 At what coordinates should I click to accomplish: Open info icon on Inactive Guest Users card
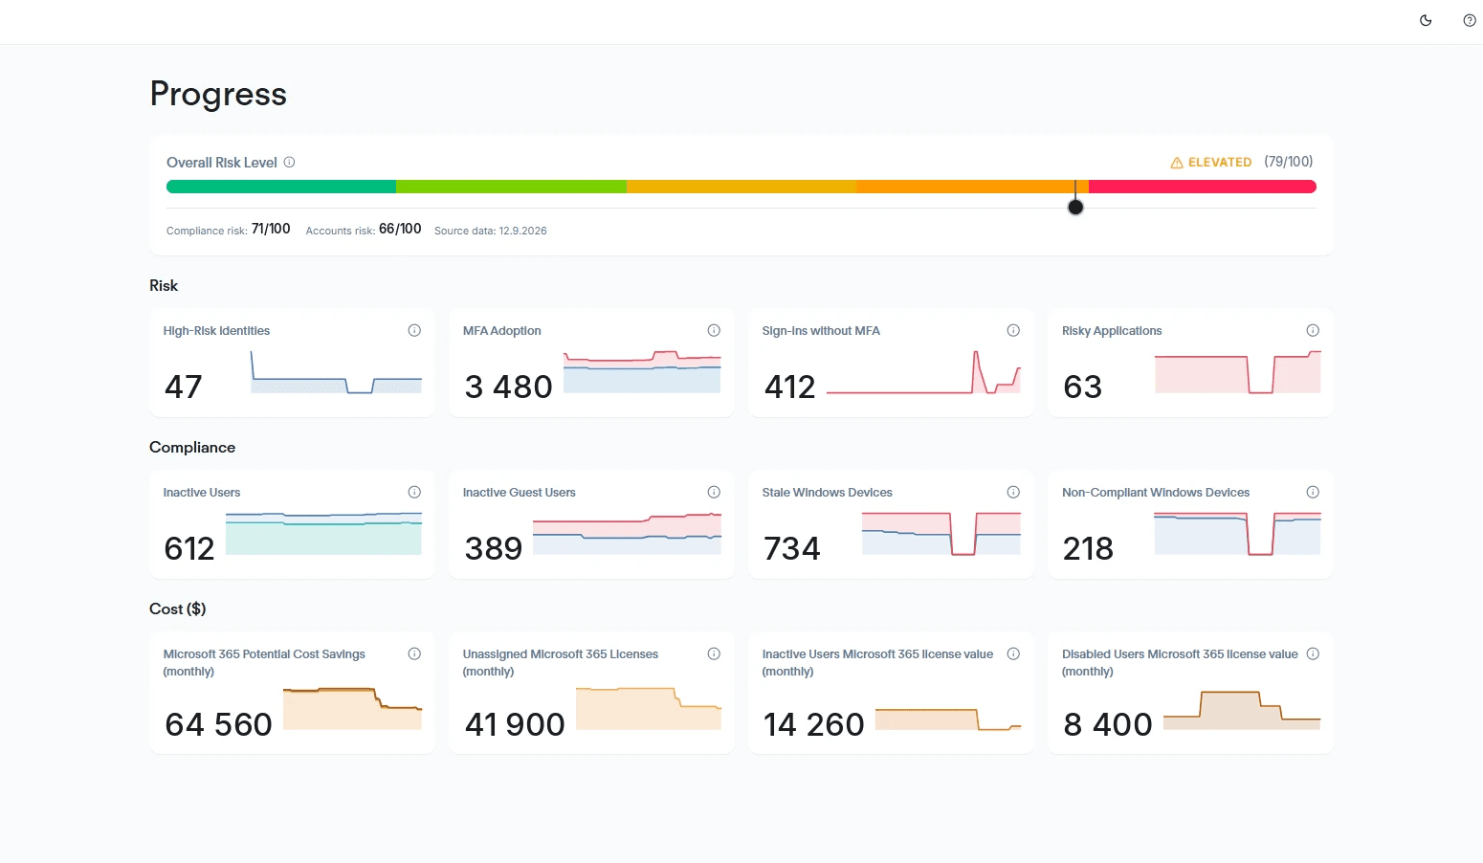[714, 492]
